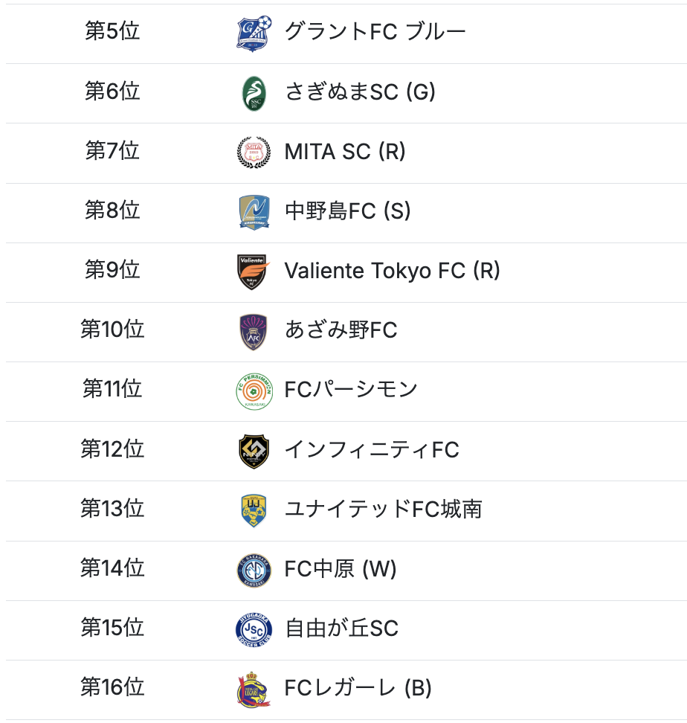This screenshot has height=723, width=687.
Task: Click the インフィニティFC black gold badge
Action: coord(254,451)
